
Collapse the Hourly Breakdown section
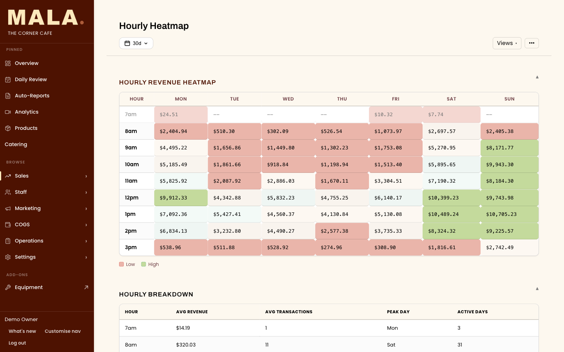[x=537, y=289]
